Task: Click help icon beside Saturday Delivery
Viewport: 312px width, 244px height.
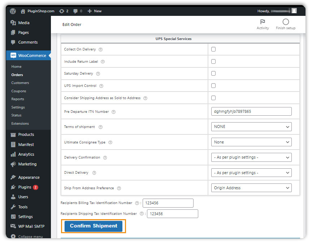Action: coord(98,74)
